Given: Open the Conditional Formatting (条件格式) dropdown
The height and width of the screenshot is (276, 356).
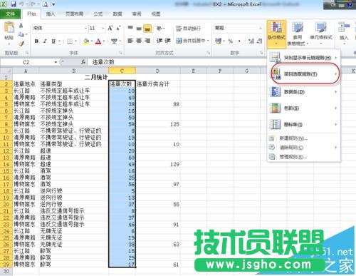Looking at the screenshot, I should (x=276, y=34).
